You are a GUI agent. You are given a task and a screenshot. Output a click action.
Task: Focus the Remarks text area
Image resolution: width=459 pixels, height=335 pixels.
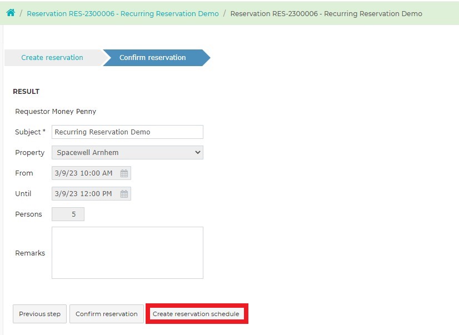pos(127,253)
